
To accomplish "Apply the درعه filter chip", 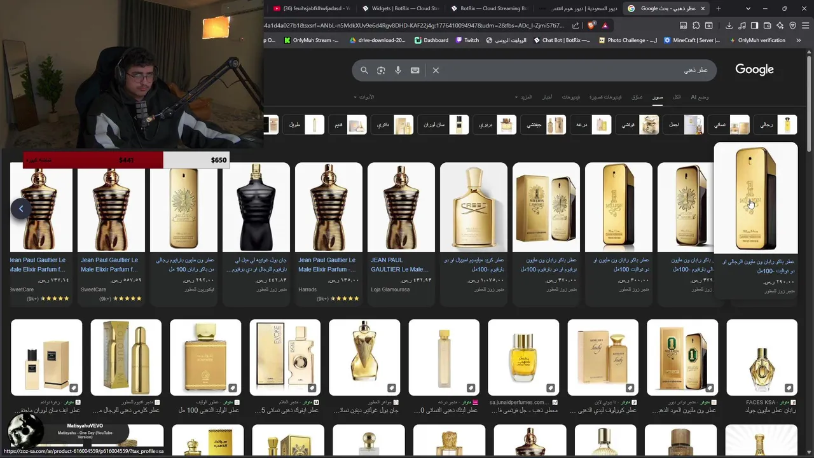I will [592, 125].
